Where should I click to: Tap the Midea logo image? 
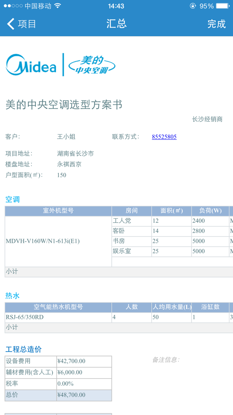(x=31, y=64)
